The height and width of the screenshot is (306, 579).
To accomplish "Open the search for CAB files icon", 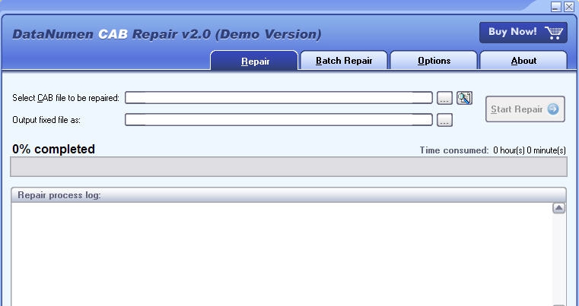I will coord(465,98).
